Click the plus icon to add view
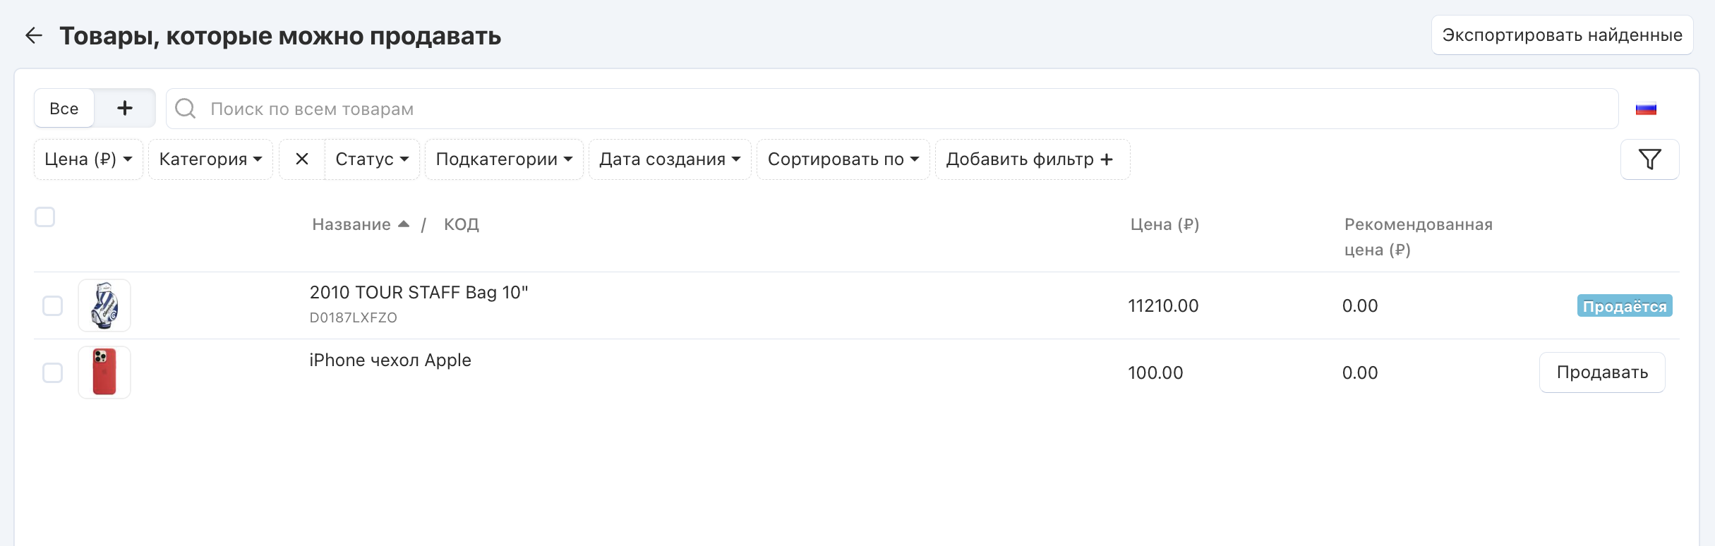This screenshot has width=1715, height=546. [x=125, y=108]
